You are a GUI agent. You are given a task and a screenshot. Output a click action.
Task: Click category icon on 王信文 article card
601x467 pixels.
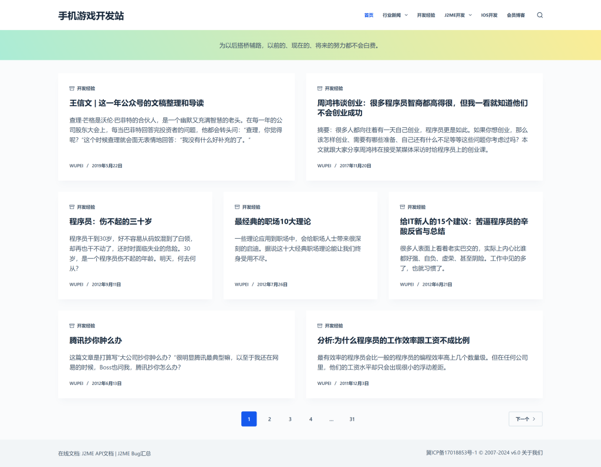tap(72, 89)
